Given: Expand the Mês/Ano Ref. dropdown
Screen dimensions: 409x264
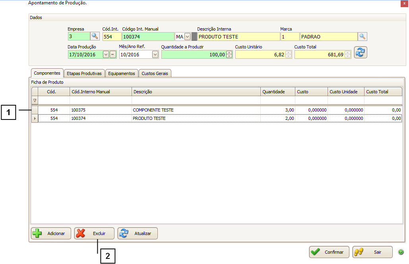Looking at the screenshot, I should [x=155, y=55].
